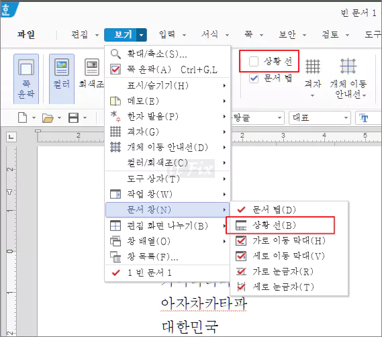
Task: Click the save disk icon
Action: click(73, 118)
